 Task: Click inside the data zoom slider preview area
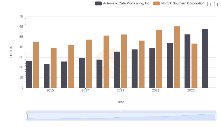[121, 117]
